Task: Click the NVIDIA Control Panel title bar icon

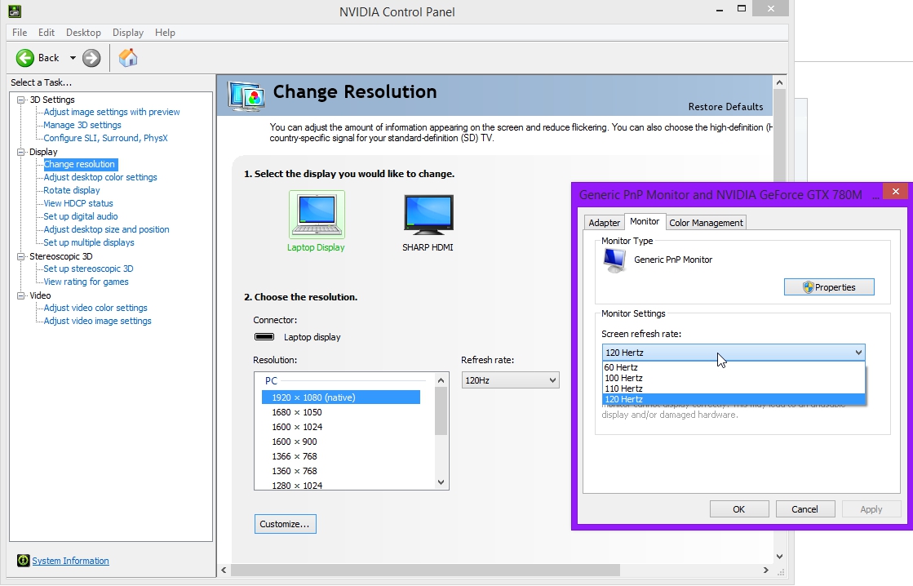Action: (x=15, y=11)
